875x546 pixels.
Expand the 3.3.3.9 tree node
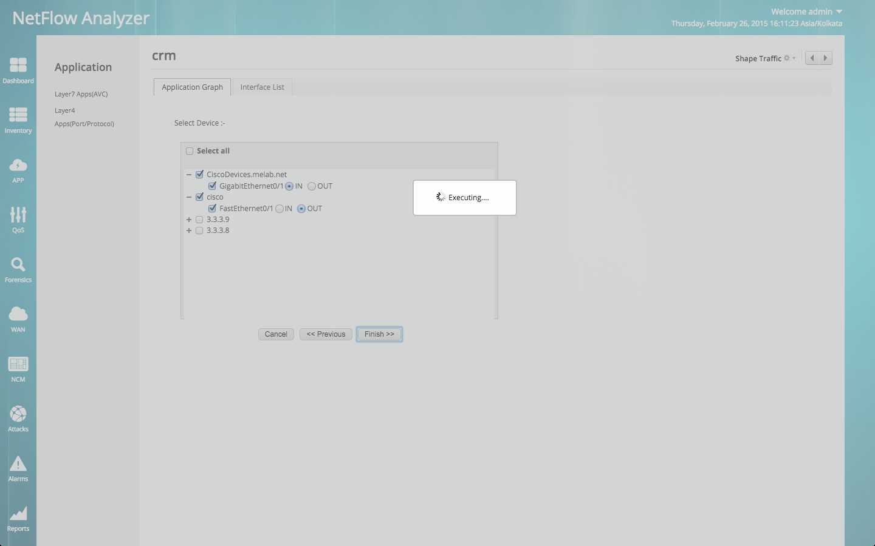pyautogui.click(x=189, y=220)
